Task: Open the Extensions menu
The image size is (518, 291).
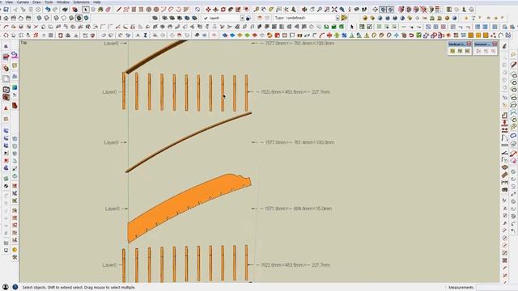Action: [81, 2]
